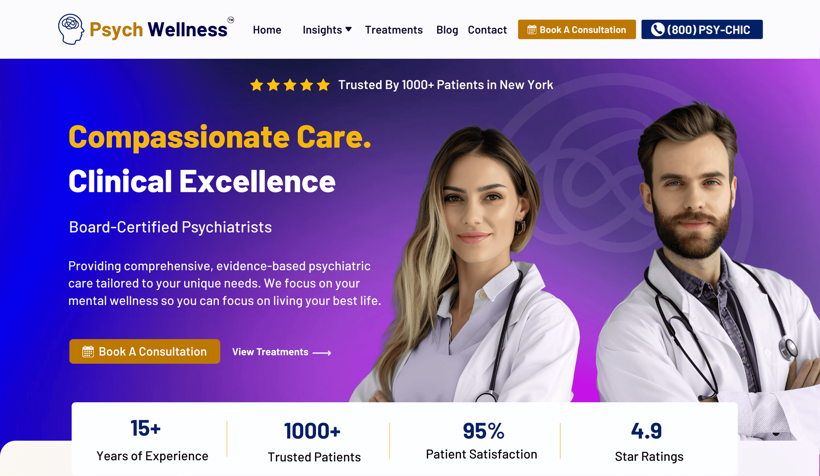Click the phone icon beside (800) PSY-CHIC
This screenshot has width=820, height=476.
(x=657, y=30)
